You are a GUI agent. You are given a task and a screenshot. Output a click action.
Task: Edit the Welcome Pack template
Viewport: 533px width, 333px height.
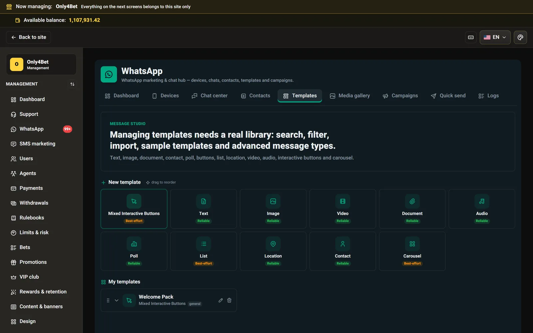tap(221, 300)
